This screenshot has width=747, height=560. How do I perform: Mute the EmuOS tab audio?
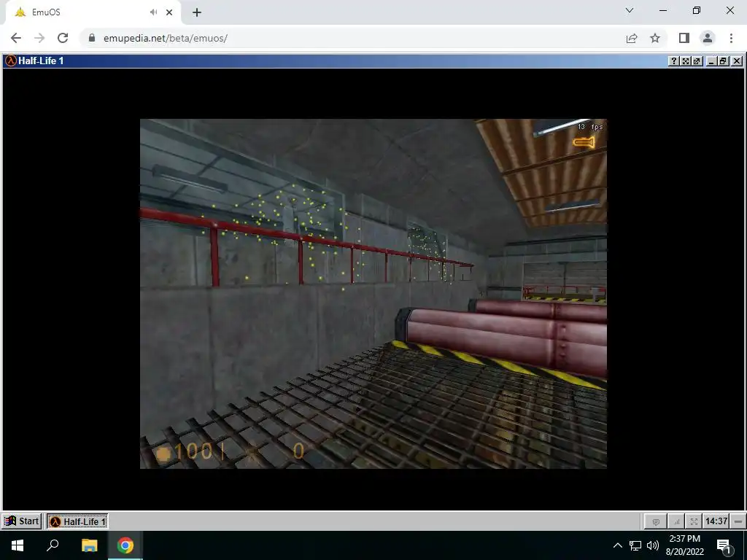(x=153, y=12)
